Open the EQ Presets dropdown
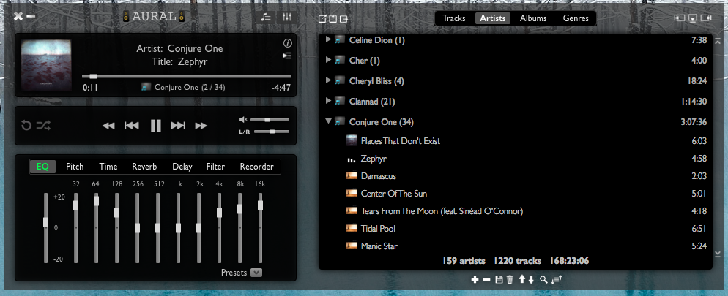This screenshot has height=296, width=728. [x=256, y=273]
